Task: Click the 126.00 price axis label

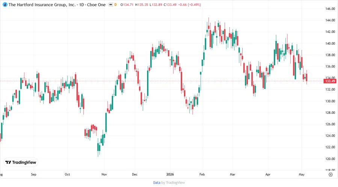Action: (x=330, y=124)
